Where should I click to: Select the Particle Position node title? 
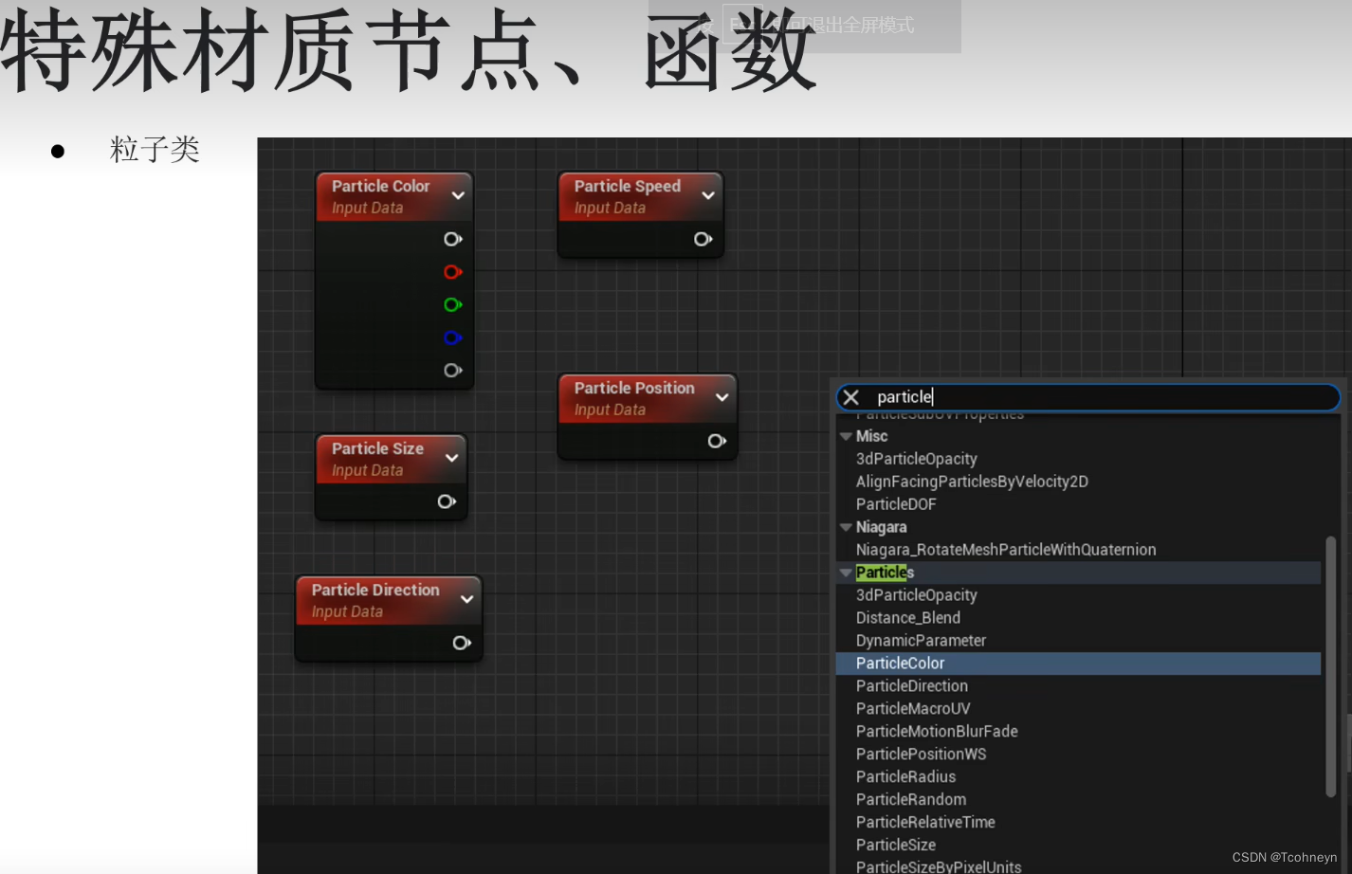point(634,388)
